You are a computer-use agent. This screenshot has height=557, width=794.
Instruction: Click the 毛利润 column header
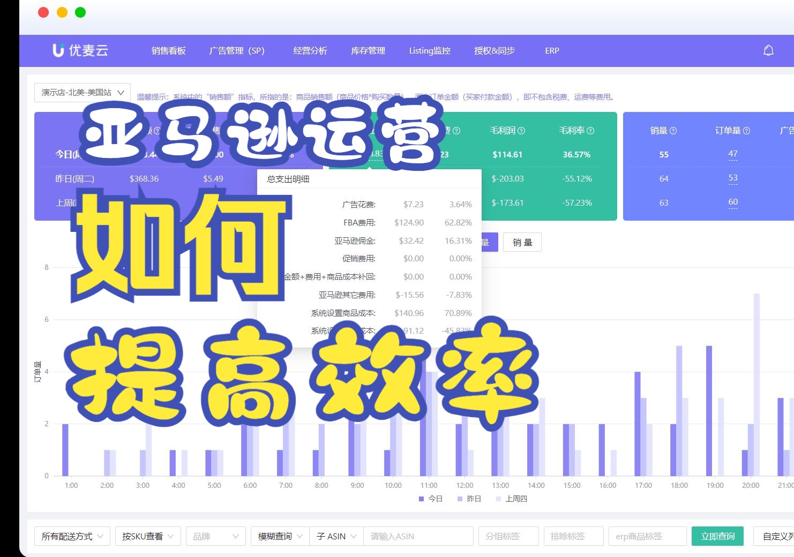[503, 131]
